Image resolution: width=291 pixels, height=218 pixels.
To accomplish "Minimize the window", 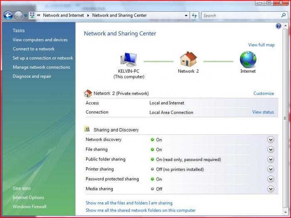I will click(x=260, y=2).
